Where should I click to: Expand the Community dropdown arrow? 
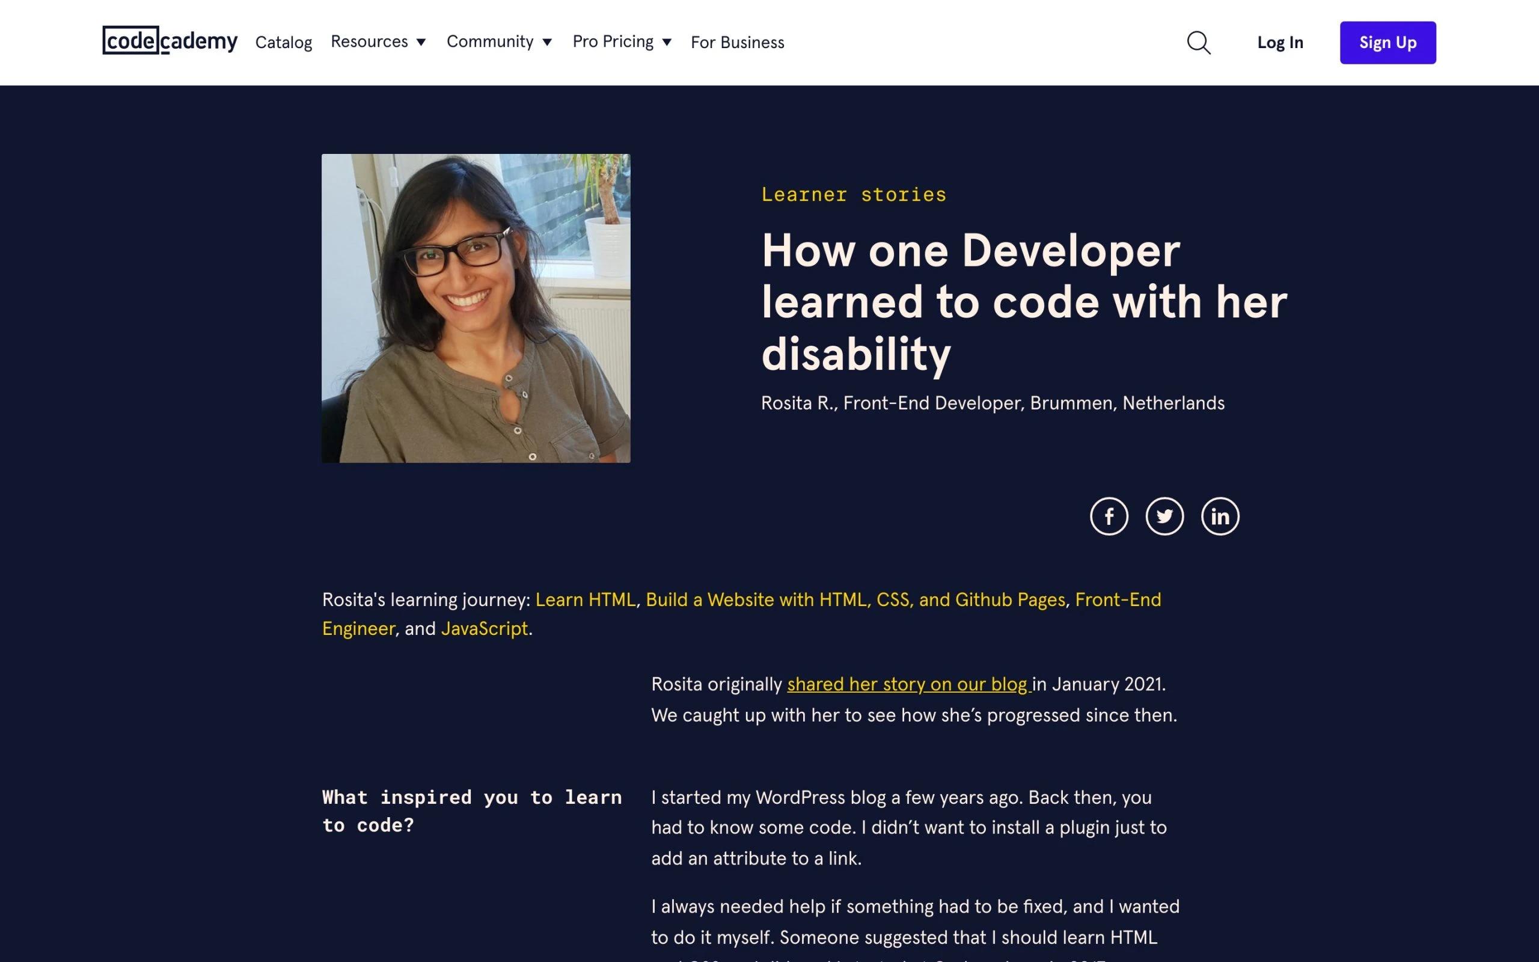[547, 43]
